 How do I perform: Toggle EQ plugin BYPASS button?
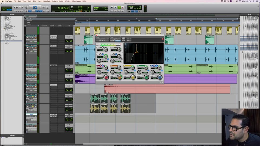[129, 39]
